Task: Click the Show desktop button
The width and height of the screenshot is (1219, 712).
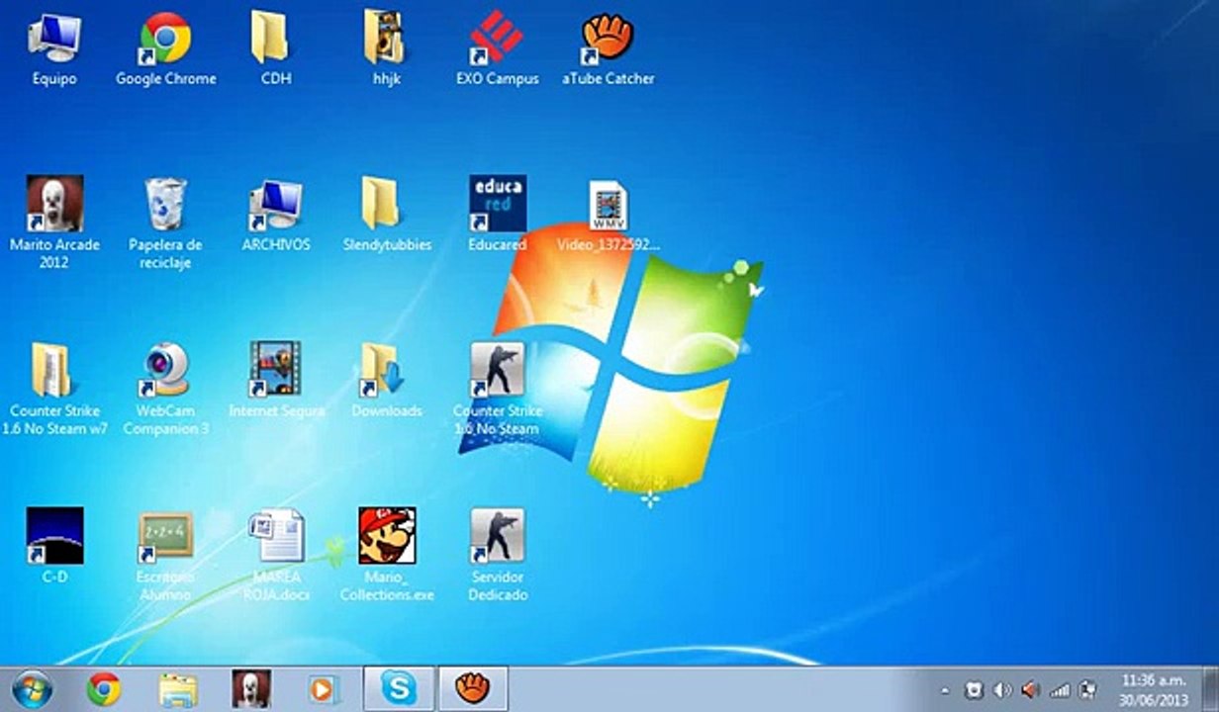Action: tap(1211, 689)
